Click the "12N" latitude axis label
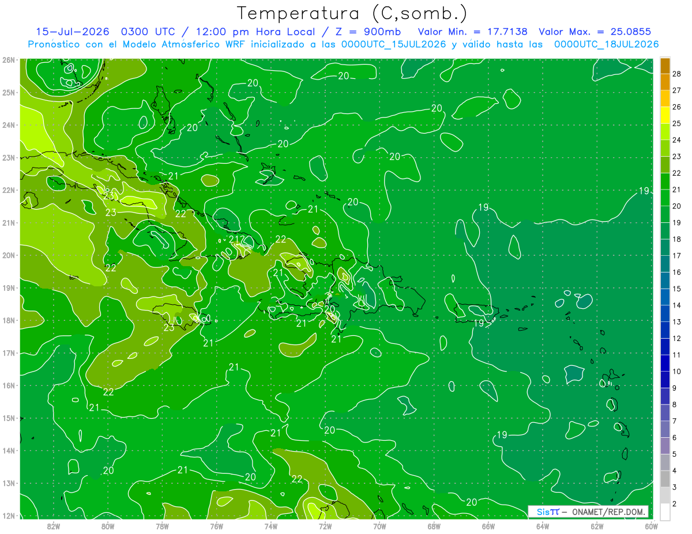 pyautogui.click(x=9, y=516)
